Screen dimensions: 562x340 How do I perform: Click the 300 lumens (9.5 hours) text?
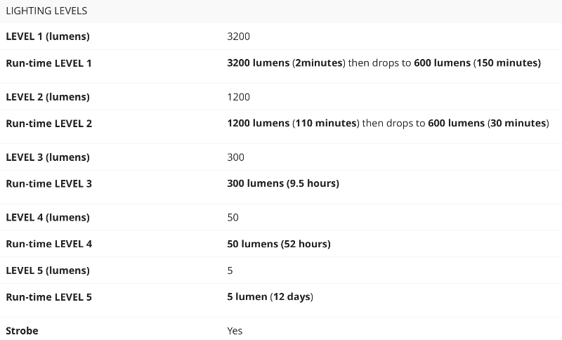coord(283,184)
